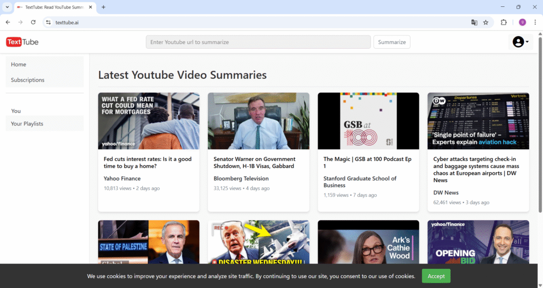
Task: Open the user account avatar menu
Action: coord(520,42)
